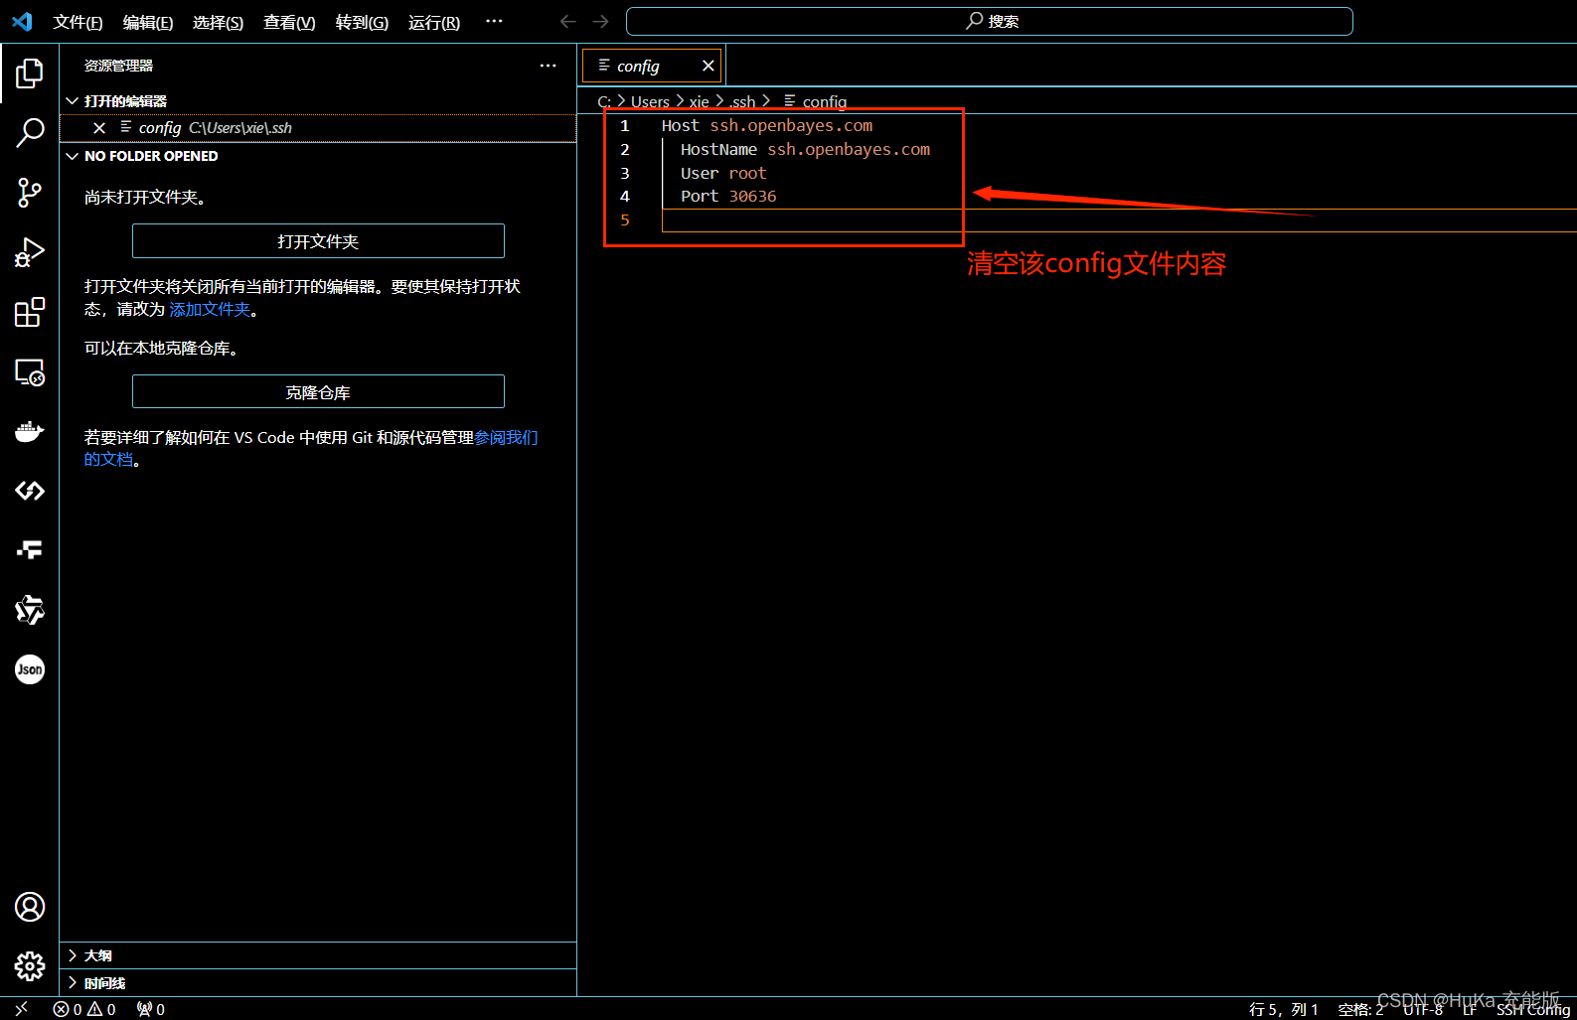Open the 运行(R) menu
The height and width of the screenshot is (1020, 1577).
click(434, 22)
